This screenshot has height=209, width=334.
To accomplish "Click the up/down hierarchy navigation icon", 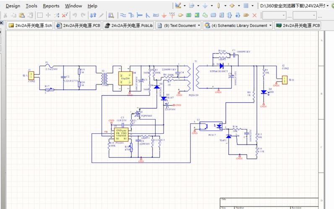I will [x=93, y=15].
